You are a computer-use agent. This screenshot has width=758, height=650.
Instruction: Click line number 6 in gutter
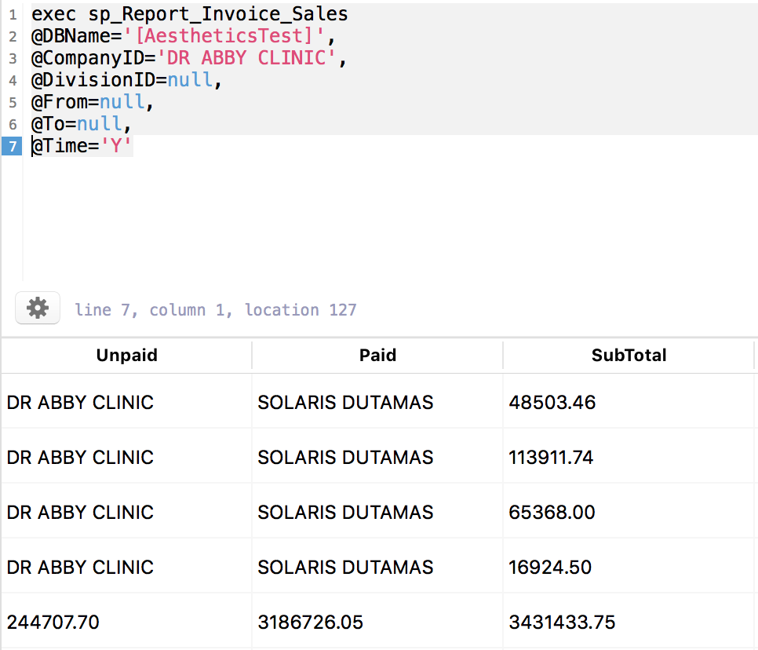13,125
